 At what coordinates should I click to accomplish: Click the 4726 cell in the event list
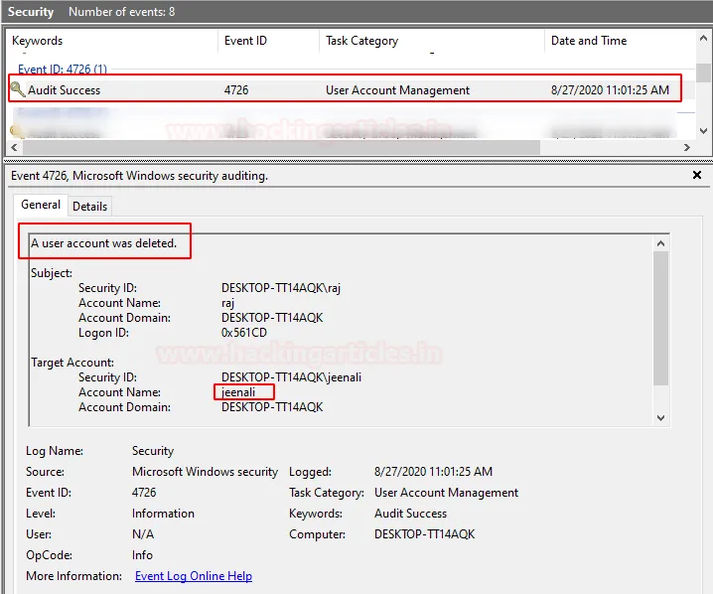coord(236,89)
